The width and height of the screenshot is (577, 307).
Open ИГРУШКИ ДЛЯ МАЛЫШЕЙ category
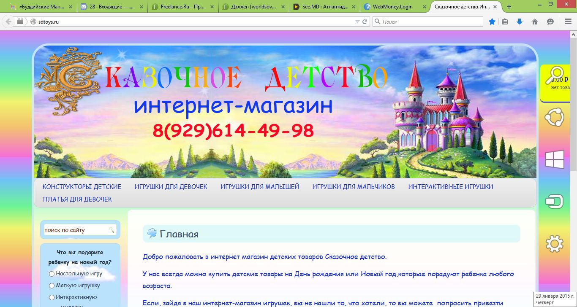click(260, 186)
